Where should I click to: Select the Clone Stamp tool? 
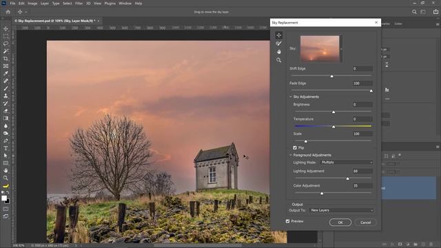(6, 96)
